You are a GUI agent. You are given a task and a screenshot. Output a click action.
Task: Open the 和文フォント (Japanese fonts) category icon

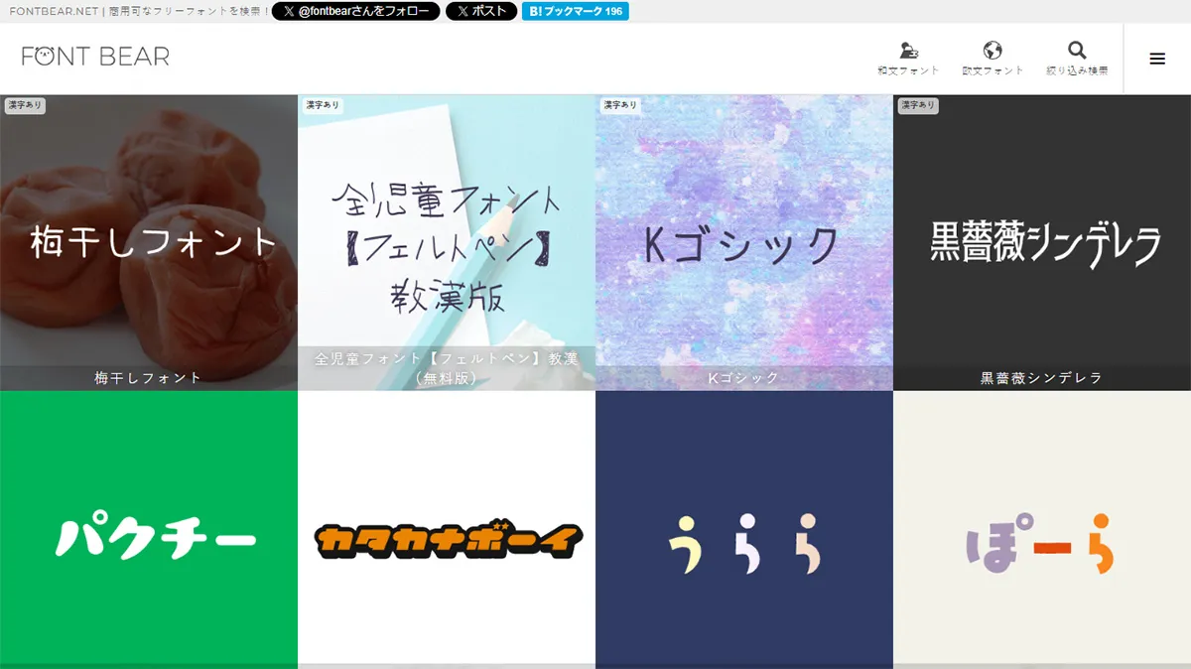pos(911,52)
